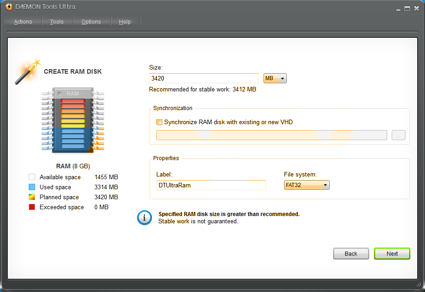The width and height of the screenshot is (425, 292).
Task: Open the Options menu
Action: tap(91, 21)
